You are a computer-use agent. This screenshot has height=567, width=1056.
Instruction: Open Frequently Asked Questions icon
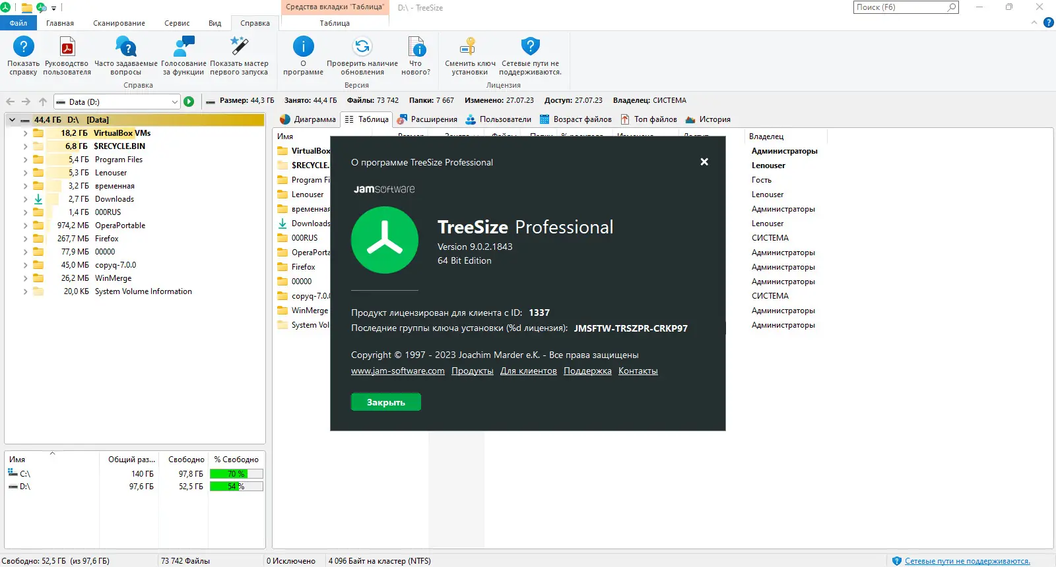[125, 47]
